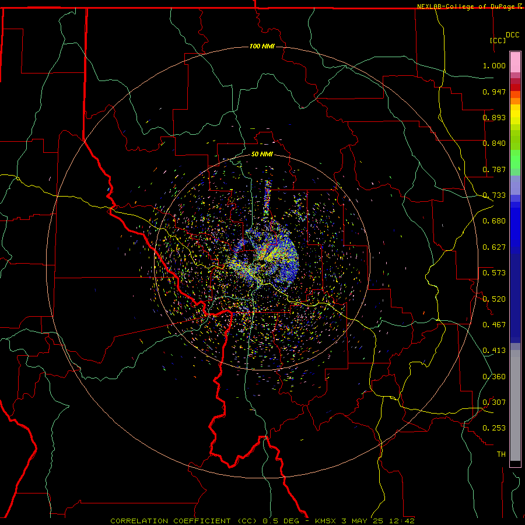Select the 0.840 legend value
Image resolution: width=525 pixels, height=525 pixels.
(494, 143)
